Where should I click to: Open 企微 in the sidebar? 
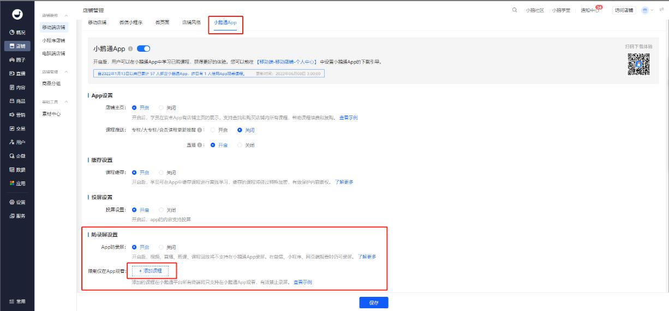click(17, 156)
